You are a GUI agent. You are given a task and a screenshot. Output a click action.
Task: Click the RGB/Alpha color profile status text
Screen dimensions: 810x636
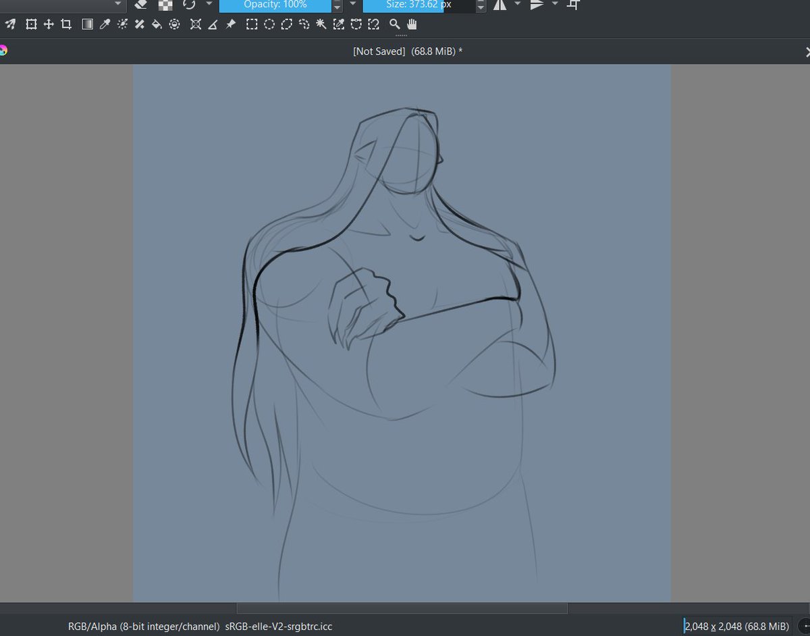point(200,627)
